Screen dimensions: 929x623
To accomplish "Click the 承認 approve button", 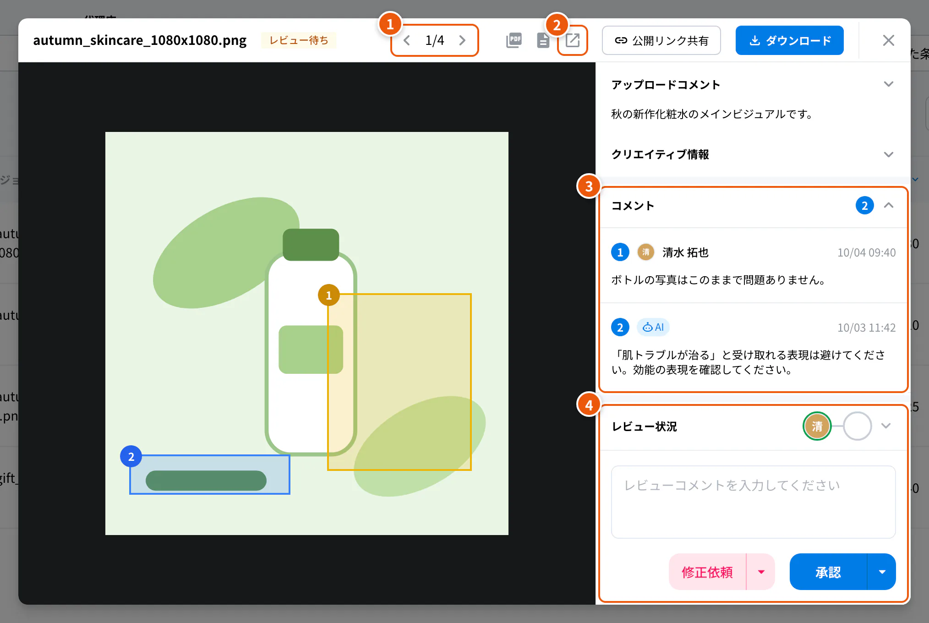I will pyautogui.click(x=828, y=572).
